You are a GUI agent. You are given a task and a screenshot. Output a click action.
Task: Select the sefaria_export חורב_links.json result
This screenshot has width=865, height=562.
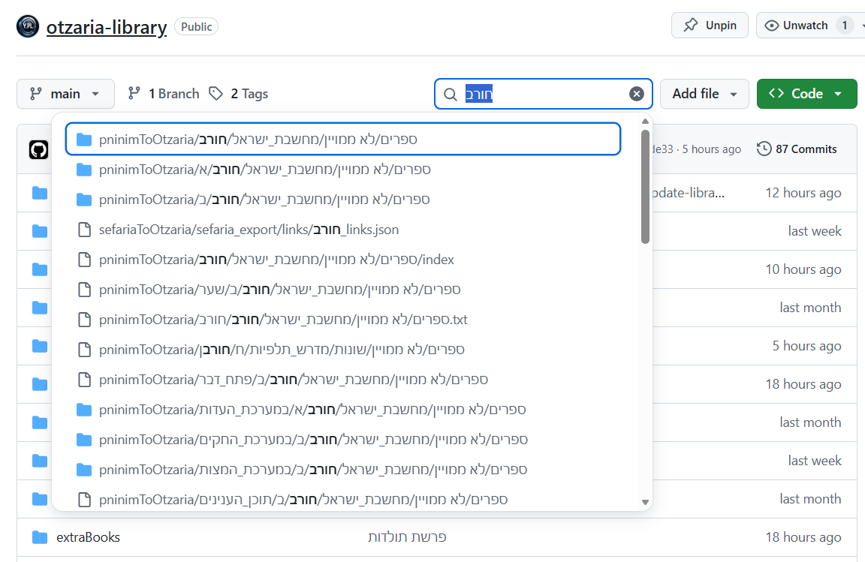coord(249,230)
